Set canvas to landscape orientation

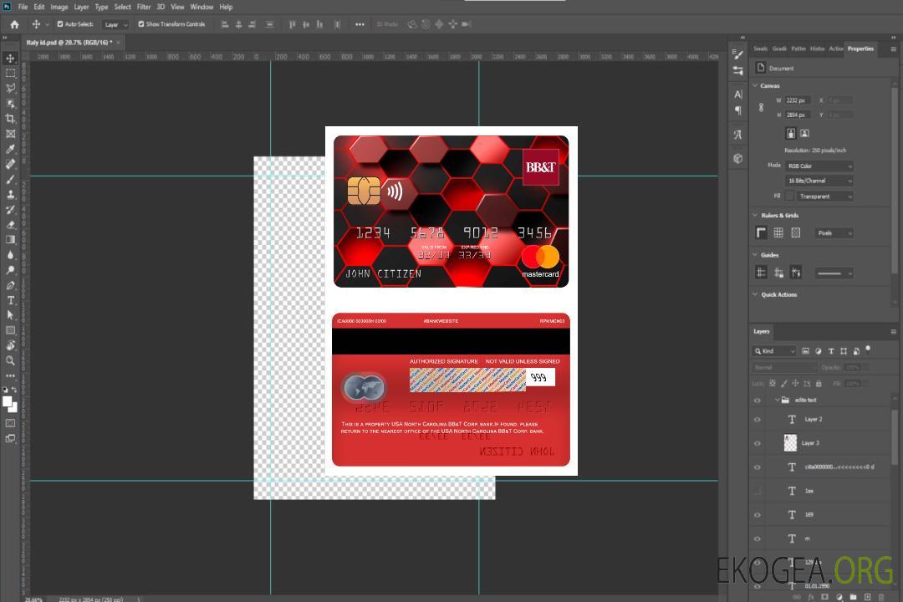pyautogui.click(x=804, y=133)
